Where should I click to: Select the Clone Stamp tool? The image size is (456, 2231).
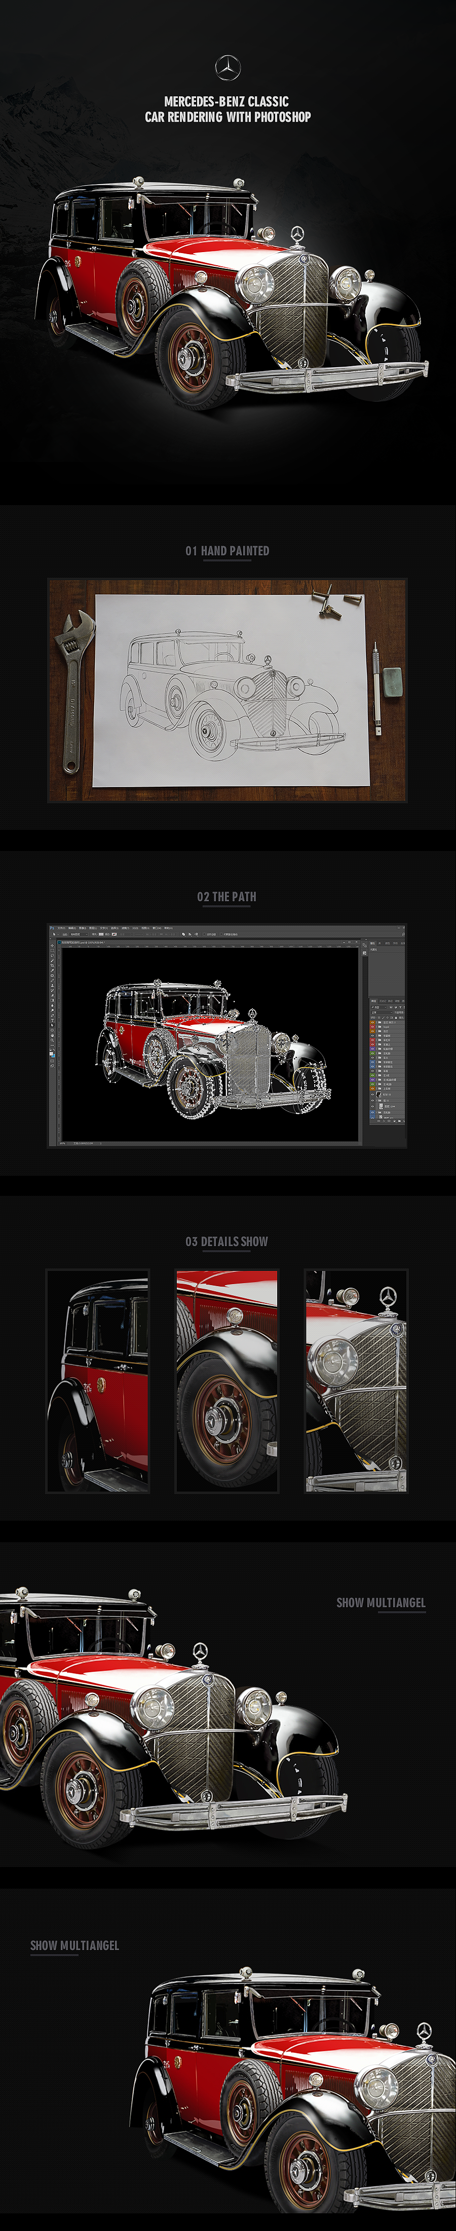[53, 985]
